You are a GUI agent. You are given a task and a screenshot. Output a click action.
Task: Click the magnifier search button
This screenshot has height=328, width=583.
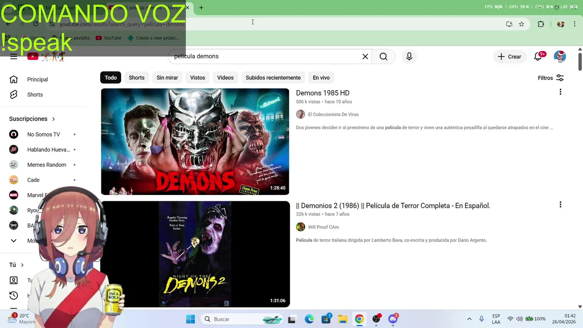click(x=384, y=56)
